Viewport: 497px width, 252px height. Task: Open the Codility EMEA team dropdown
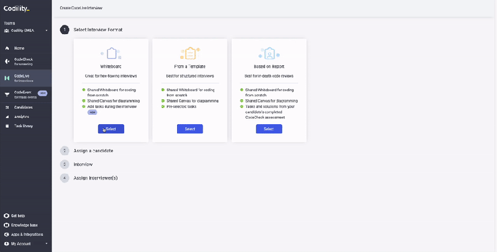coord(25,30)
